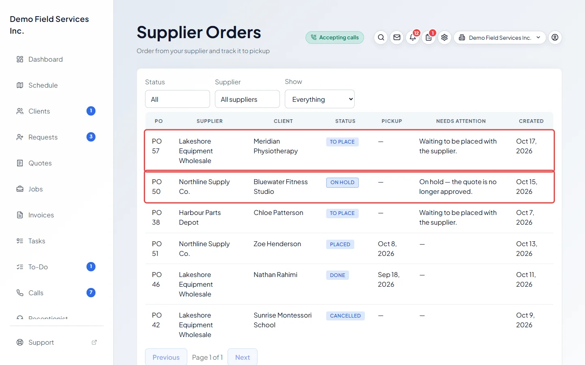Click the Schedule map icon

[20, 85]
